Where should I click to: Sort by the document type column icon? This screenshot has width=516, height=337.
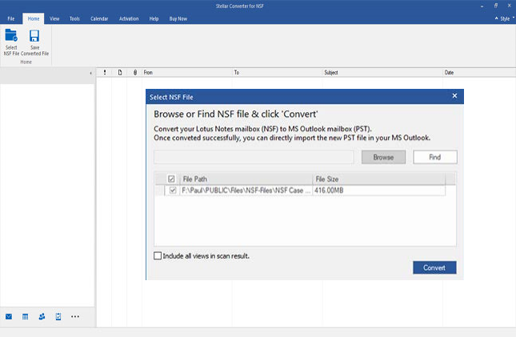[120, 73]
